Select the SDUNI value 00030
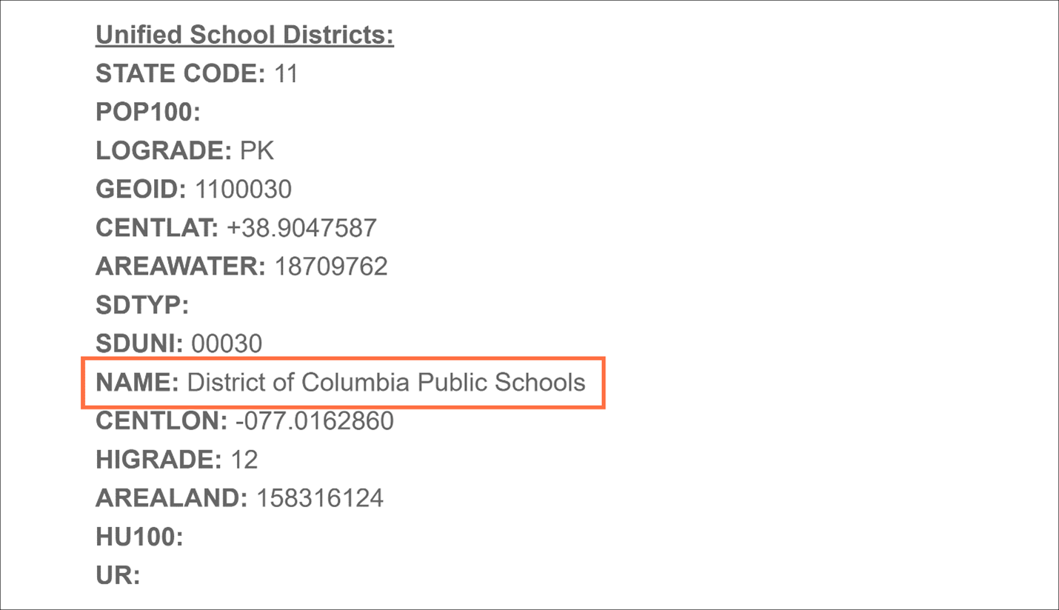 click(x=227, y=343)
